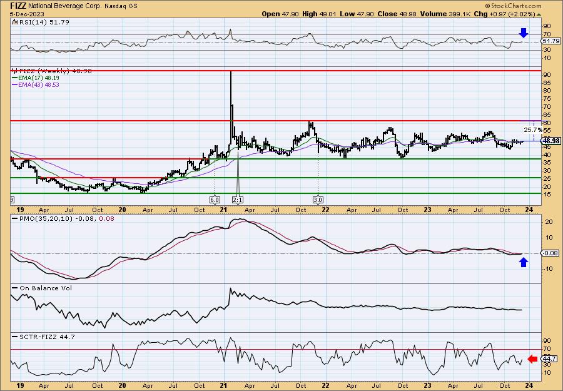The image size is (563, 391).
Task: Click the 44.7 SCTR value tag on axis
Action: click(550, 358)
